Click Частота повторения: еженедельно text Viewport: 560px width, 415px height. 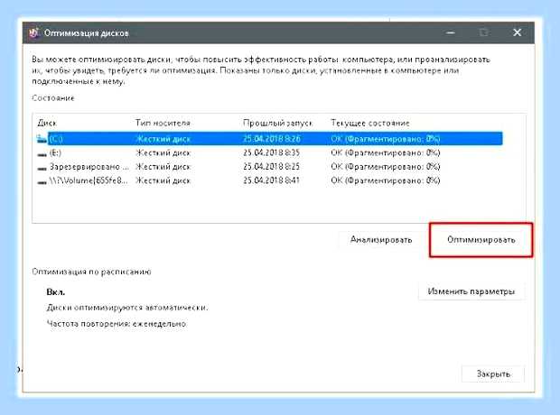pyautogui.click(x=117, y=324)
